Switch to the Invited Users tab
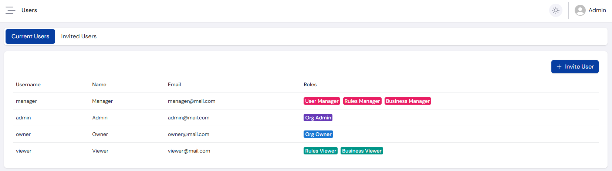The image size is (612, 171). click(x=79, y=36)
